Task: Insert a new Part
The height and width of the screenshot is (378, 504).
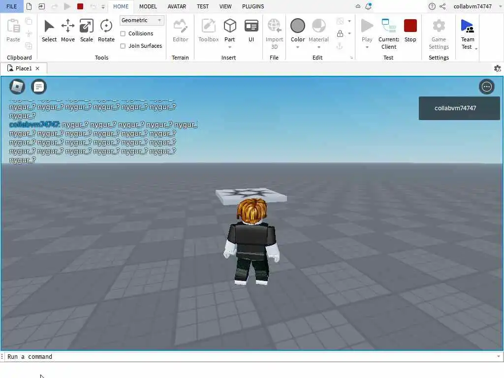Action: pyautogui.click(x=229, y=31)
